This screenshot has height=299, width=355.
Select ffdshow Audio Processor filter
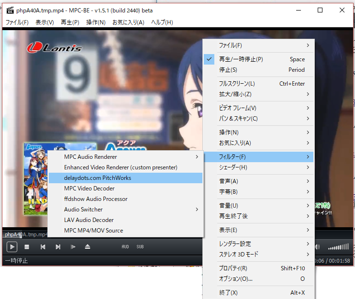click(126, 199)
